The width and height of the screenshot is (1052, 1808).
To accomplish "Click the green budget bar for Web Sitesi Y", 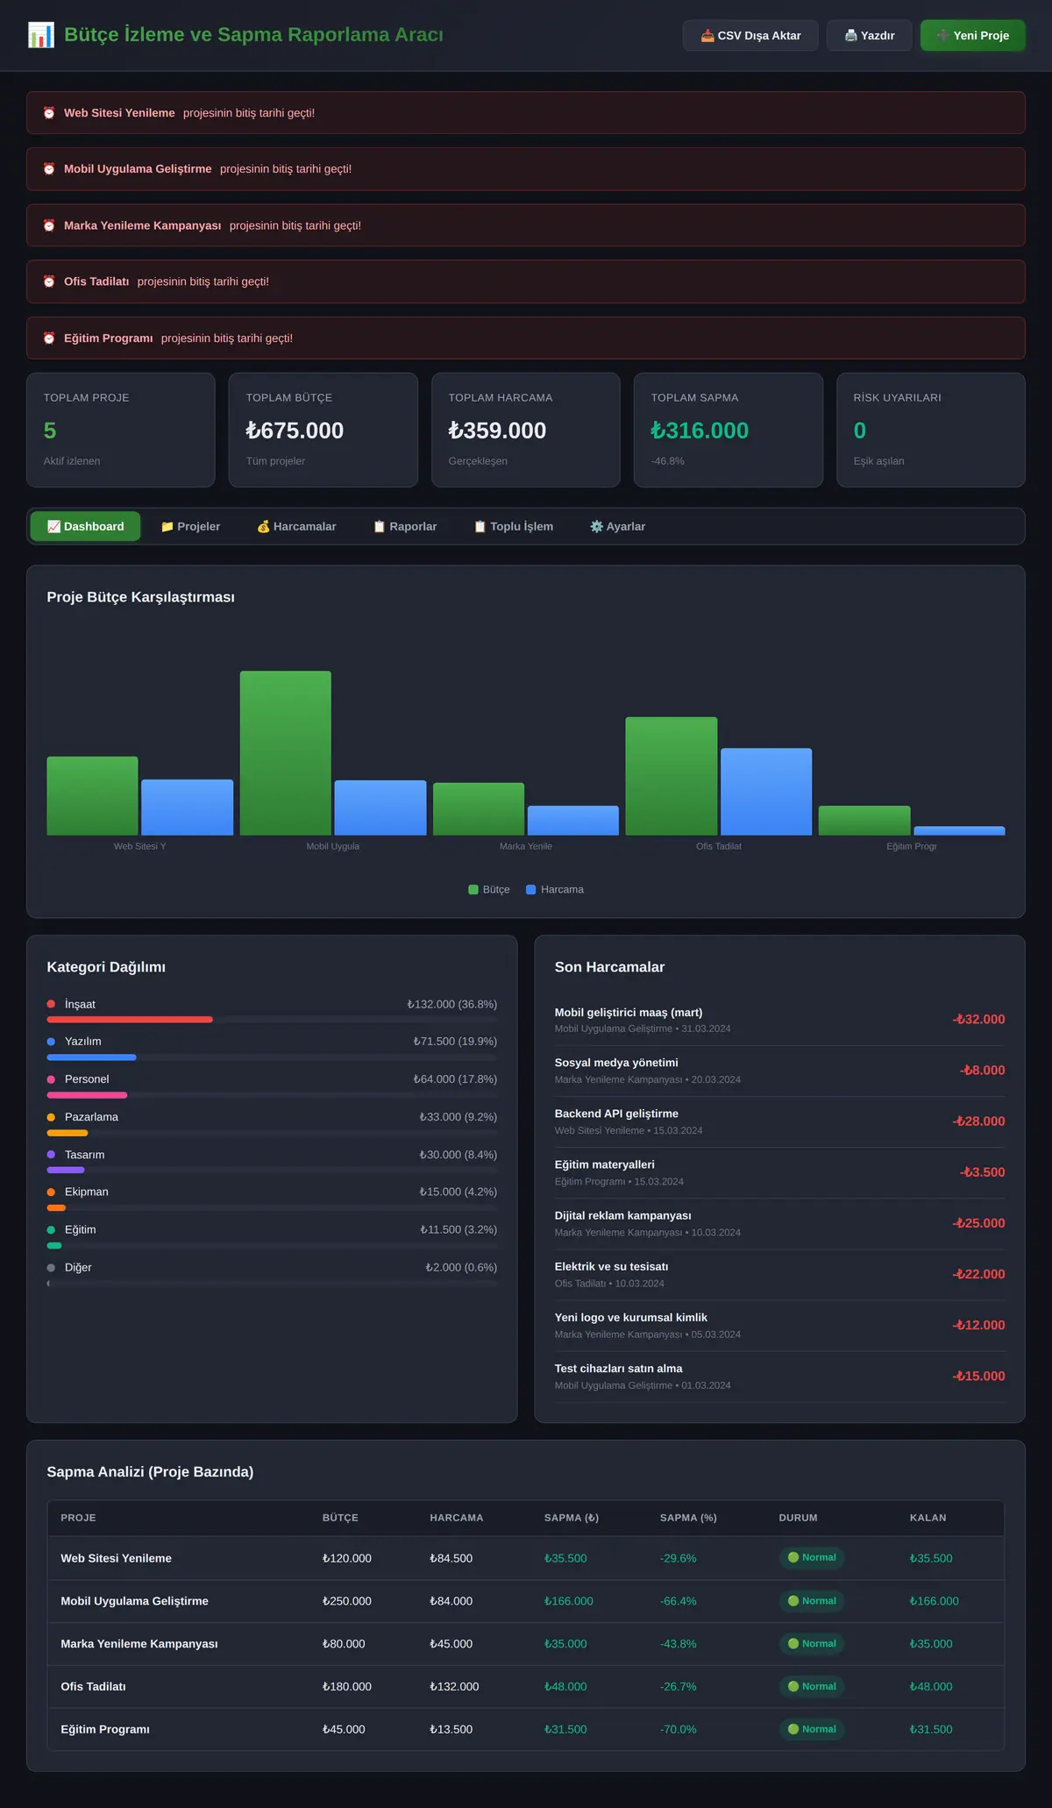I will [92, 796].
